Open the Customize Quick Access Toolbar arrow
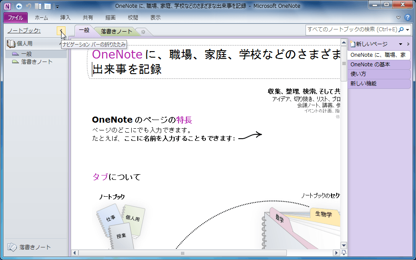This screenshot has width=416, height=260. [x=57, y=6]
